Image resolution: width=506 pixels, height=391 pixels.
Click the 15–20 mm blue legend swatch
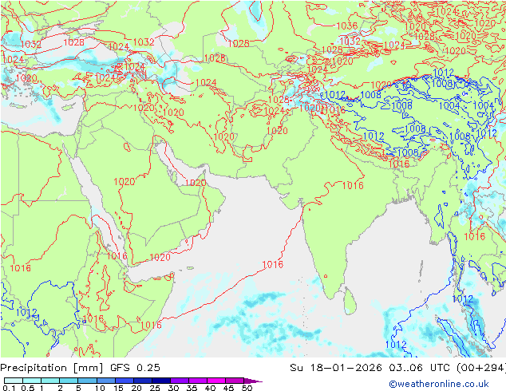tap(124, 381)
